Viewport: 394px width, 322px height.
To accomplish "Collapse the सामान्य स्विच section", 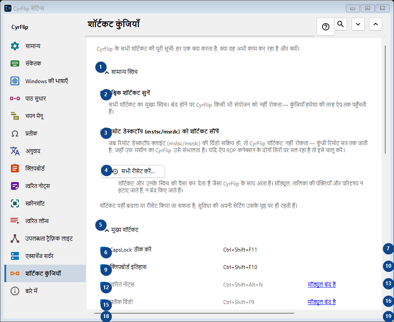I will pyautogui.click(x=107, y=72).
